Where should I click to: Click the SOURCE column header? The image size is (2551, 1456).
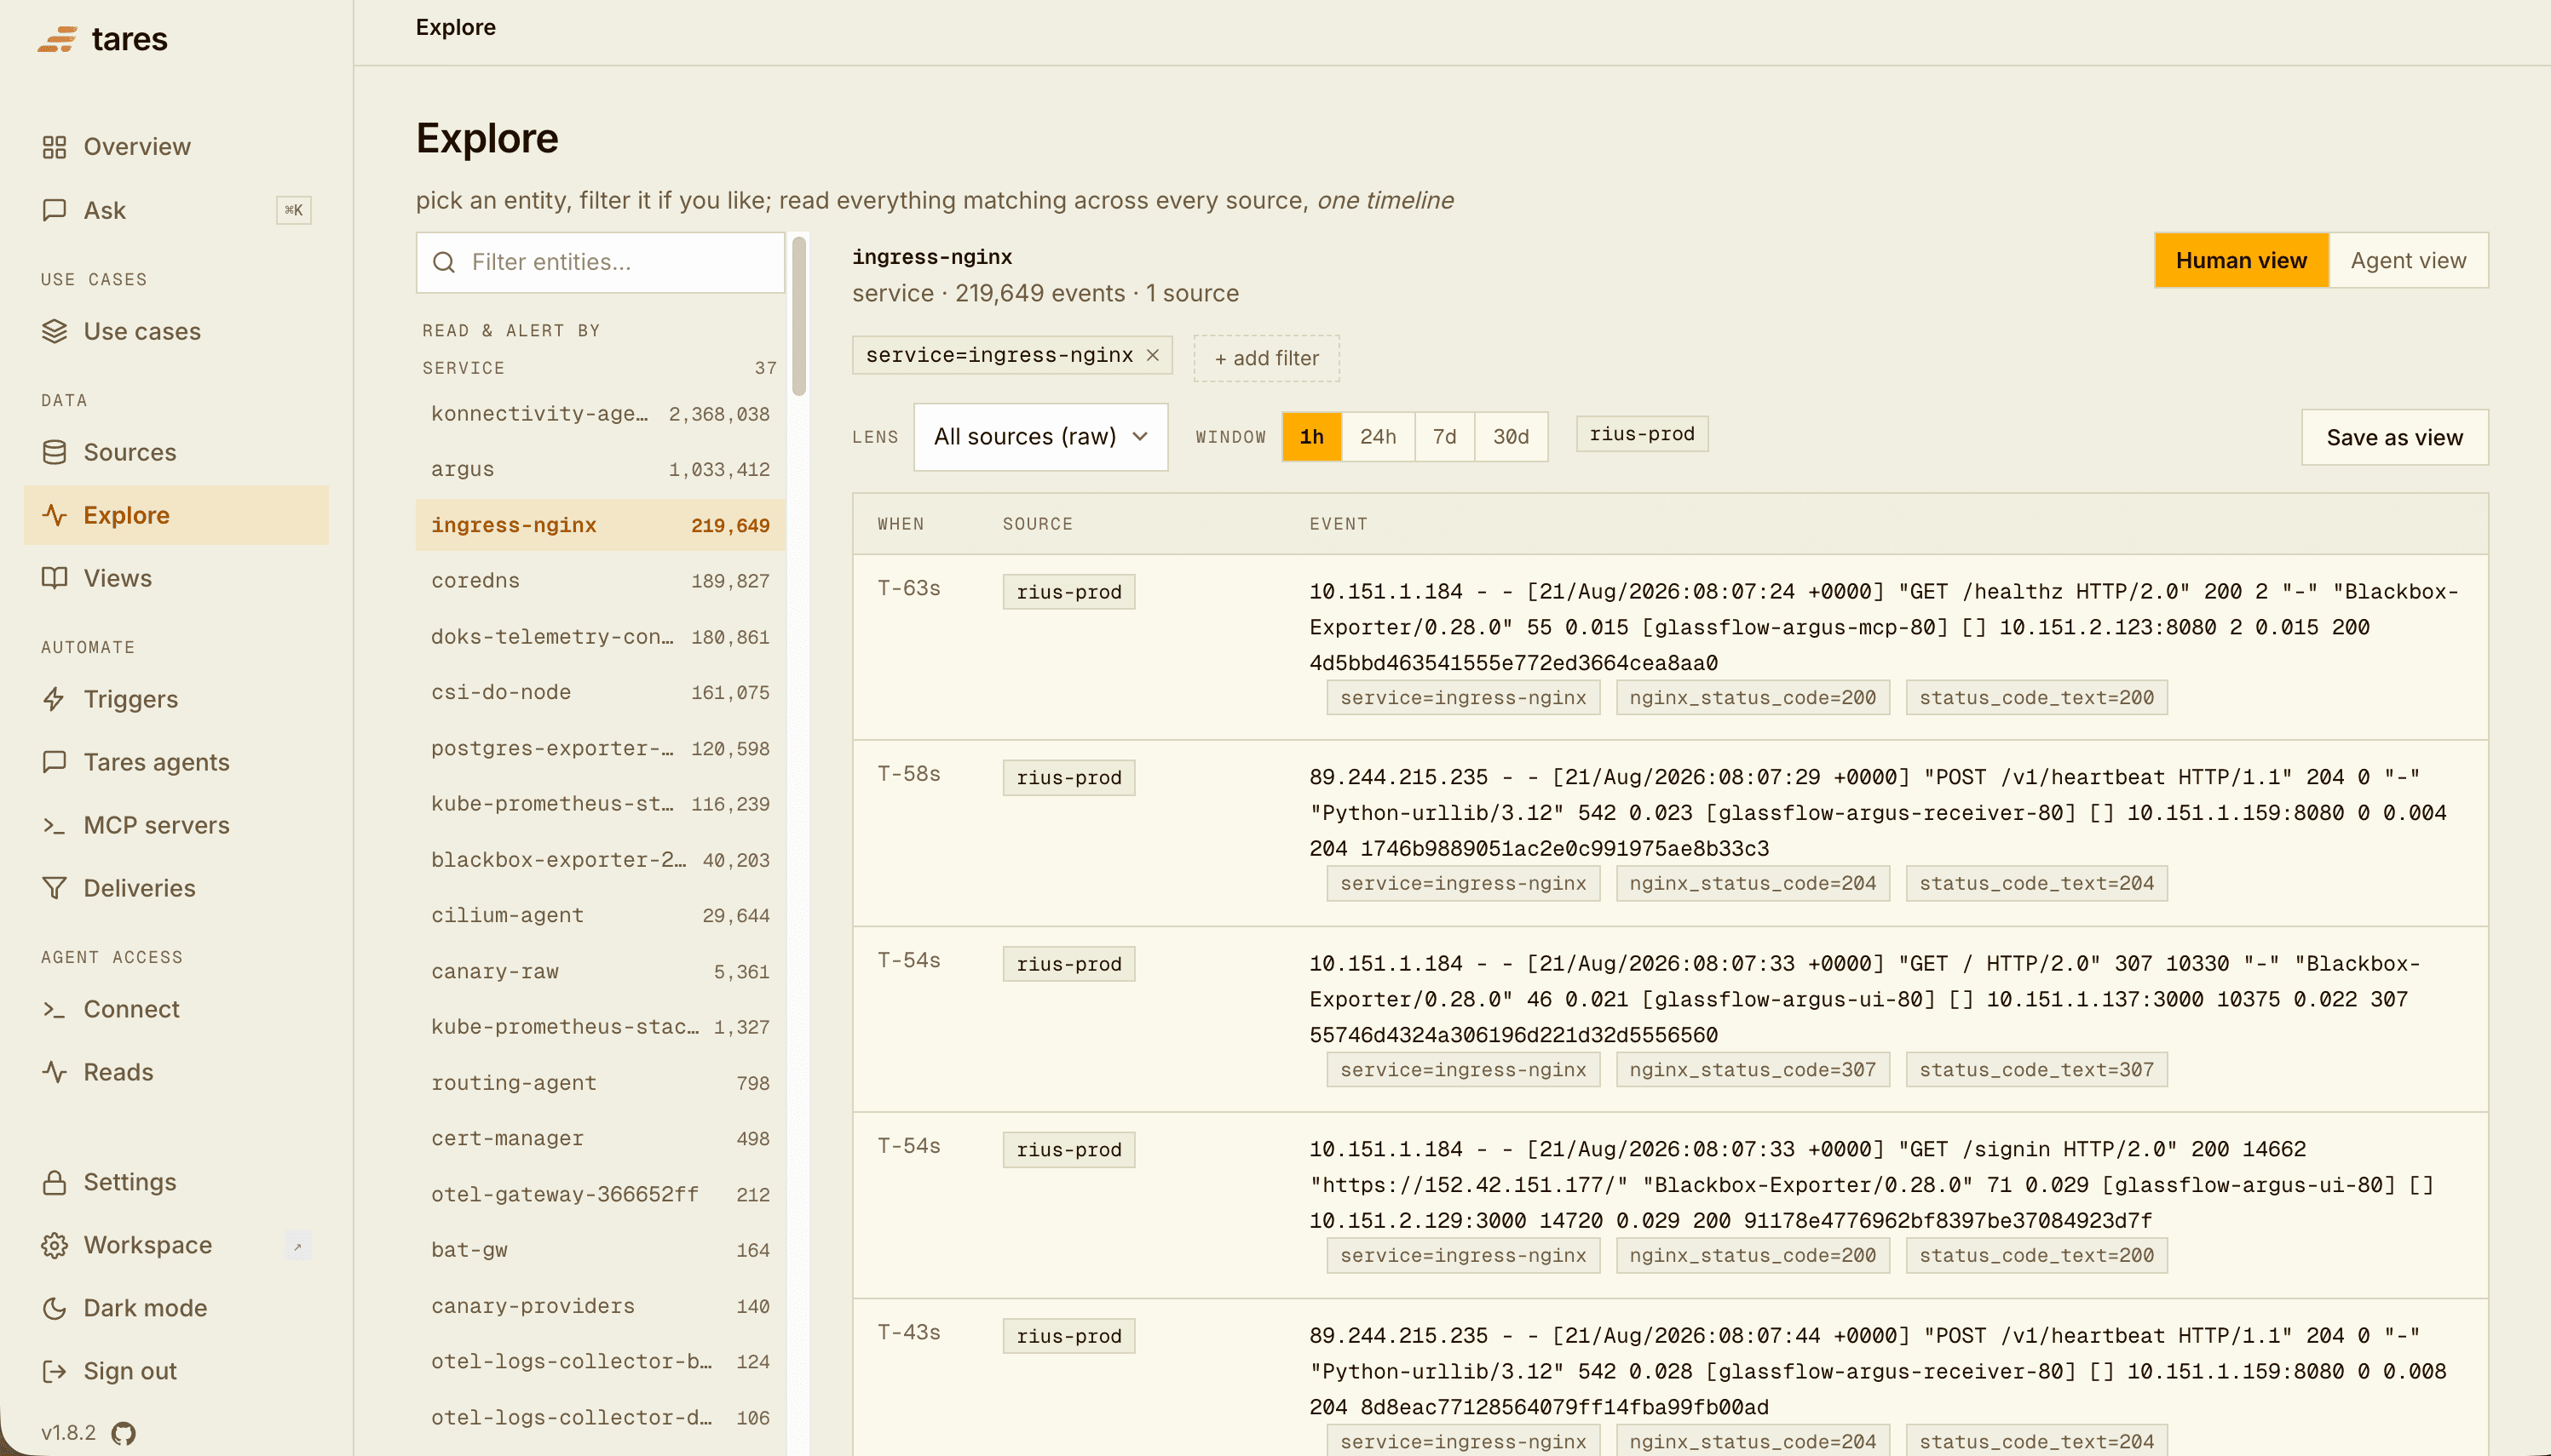1038,524
